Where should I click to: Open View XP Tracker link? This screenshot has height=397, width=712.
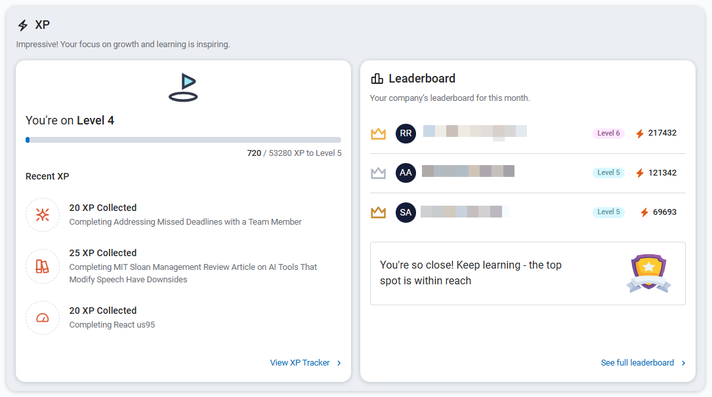tap(300, 363)
